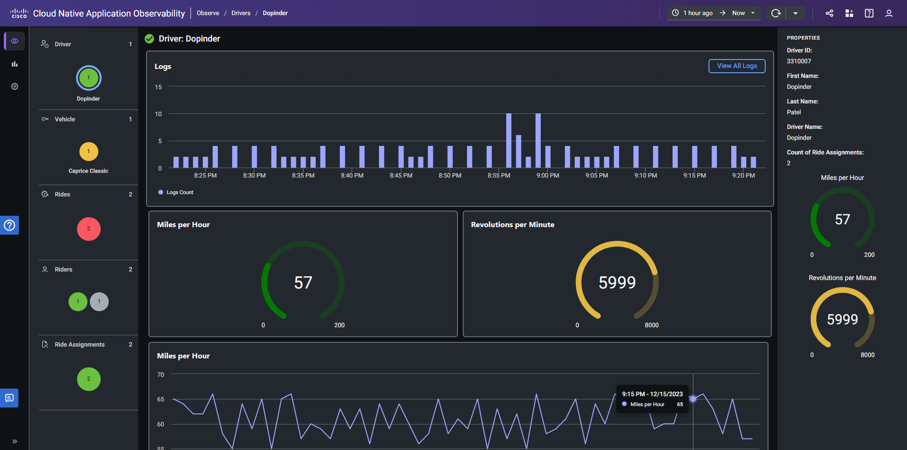Open the Observe eye icon in sidebar
Image resolution: width=907 pixels, height=450 pixels.
coord(15,41)
